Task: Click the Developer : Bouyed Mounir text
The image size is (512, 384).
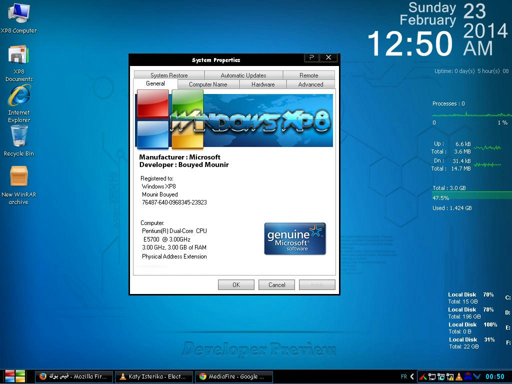Action: [x=184, y=164]
